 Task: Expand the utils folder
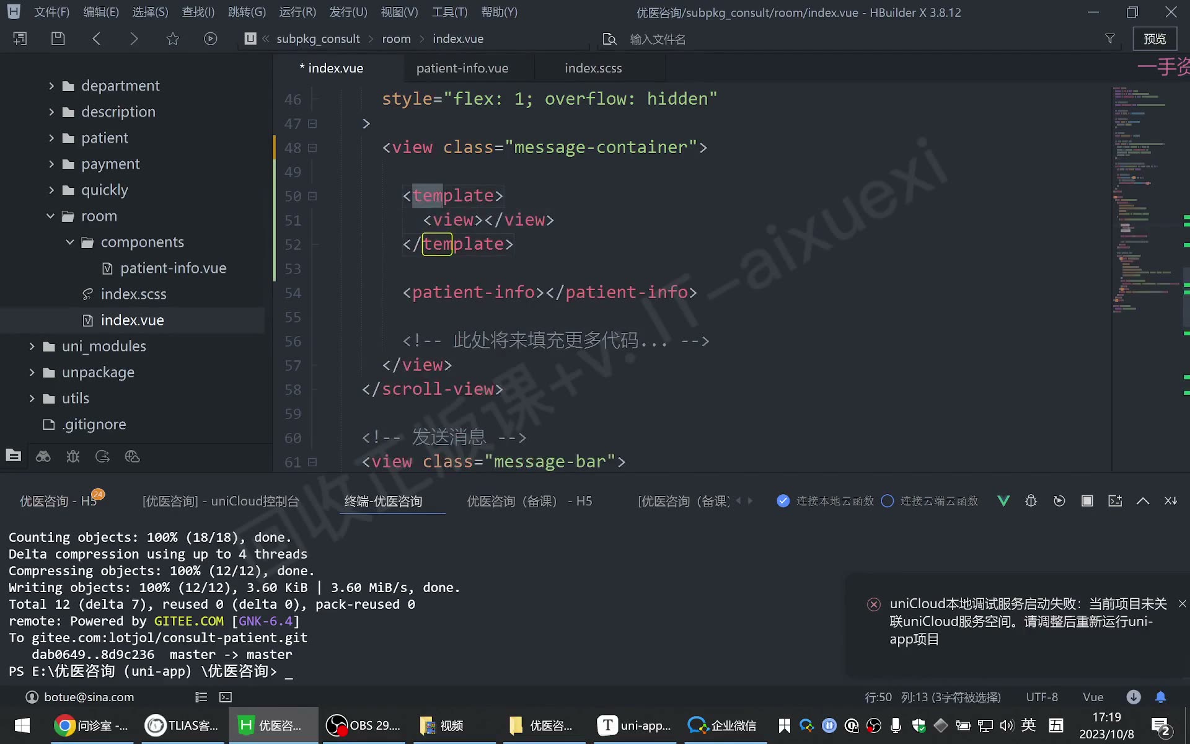coord(32,398)
